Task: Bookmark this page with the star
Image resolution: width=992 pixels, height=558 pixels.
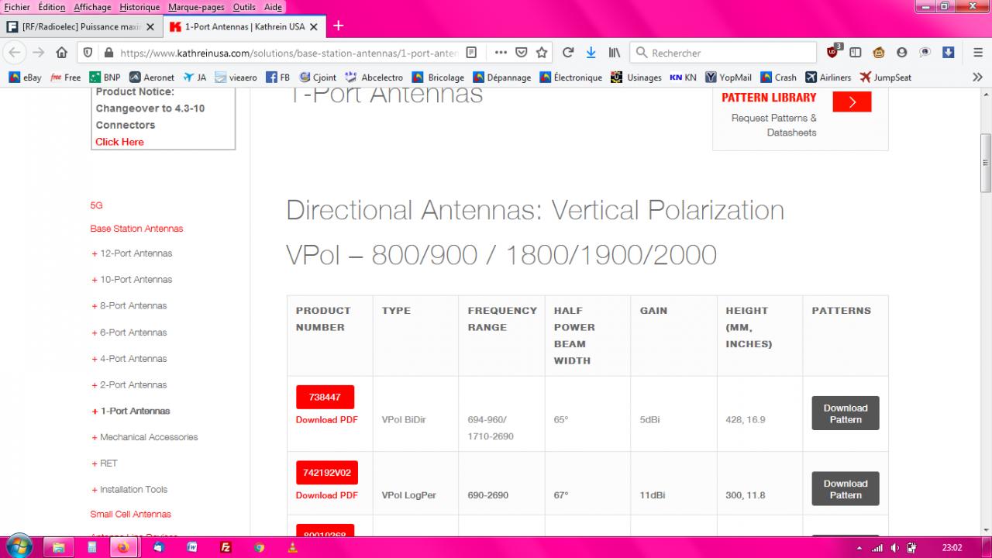Action: [x=542, y=53]
